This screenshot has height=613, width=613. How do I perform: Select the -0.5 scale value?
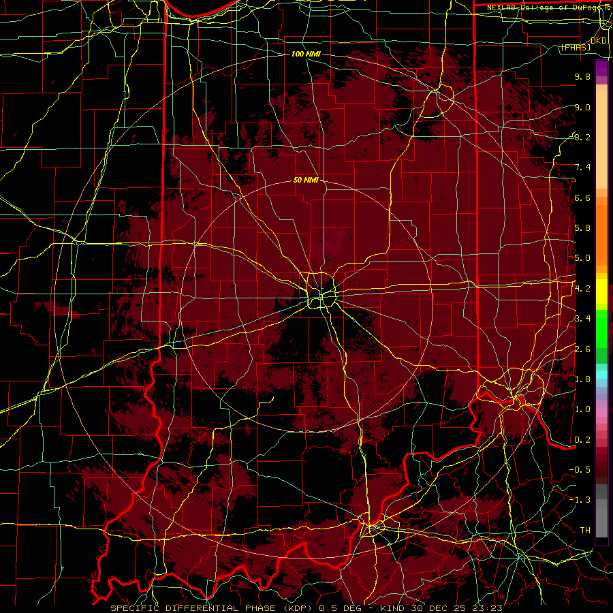pyautogui.click(x=580, y=469)
